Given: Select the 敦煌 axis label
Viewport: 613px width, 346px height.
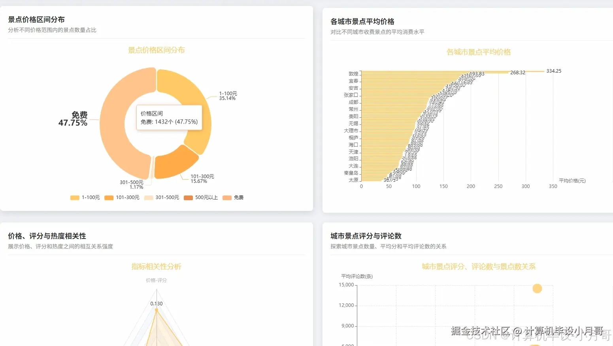Looking at the screenshot, I should click(x=353, y=73).
